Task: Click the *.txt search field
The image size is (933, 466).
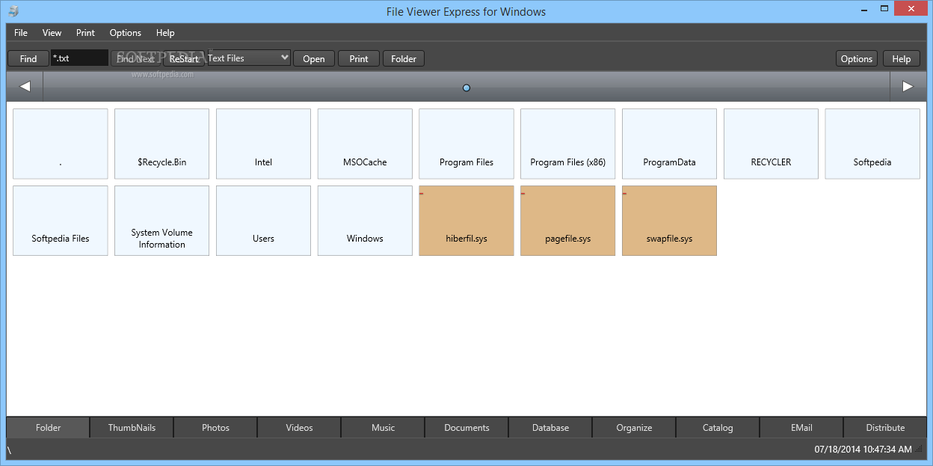Action: tap(79, 58)
